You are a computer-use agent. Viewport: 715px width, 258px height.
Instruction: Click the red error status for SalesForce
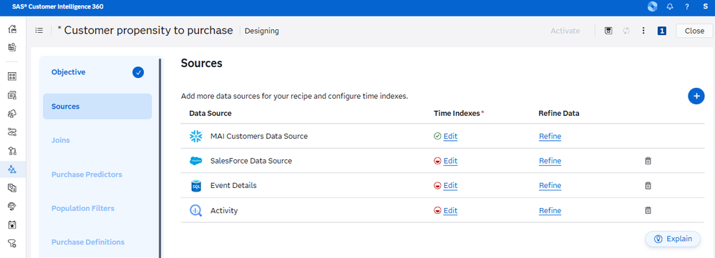pos(438,161)
